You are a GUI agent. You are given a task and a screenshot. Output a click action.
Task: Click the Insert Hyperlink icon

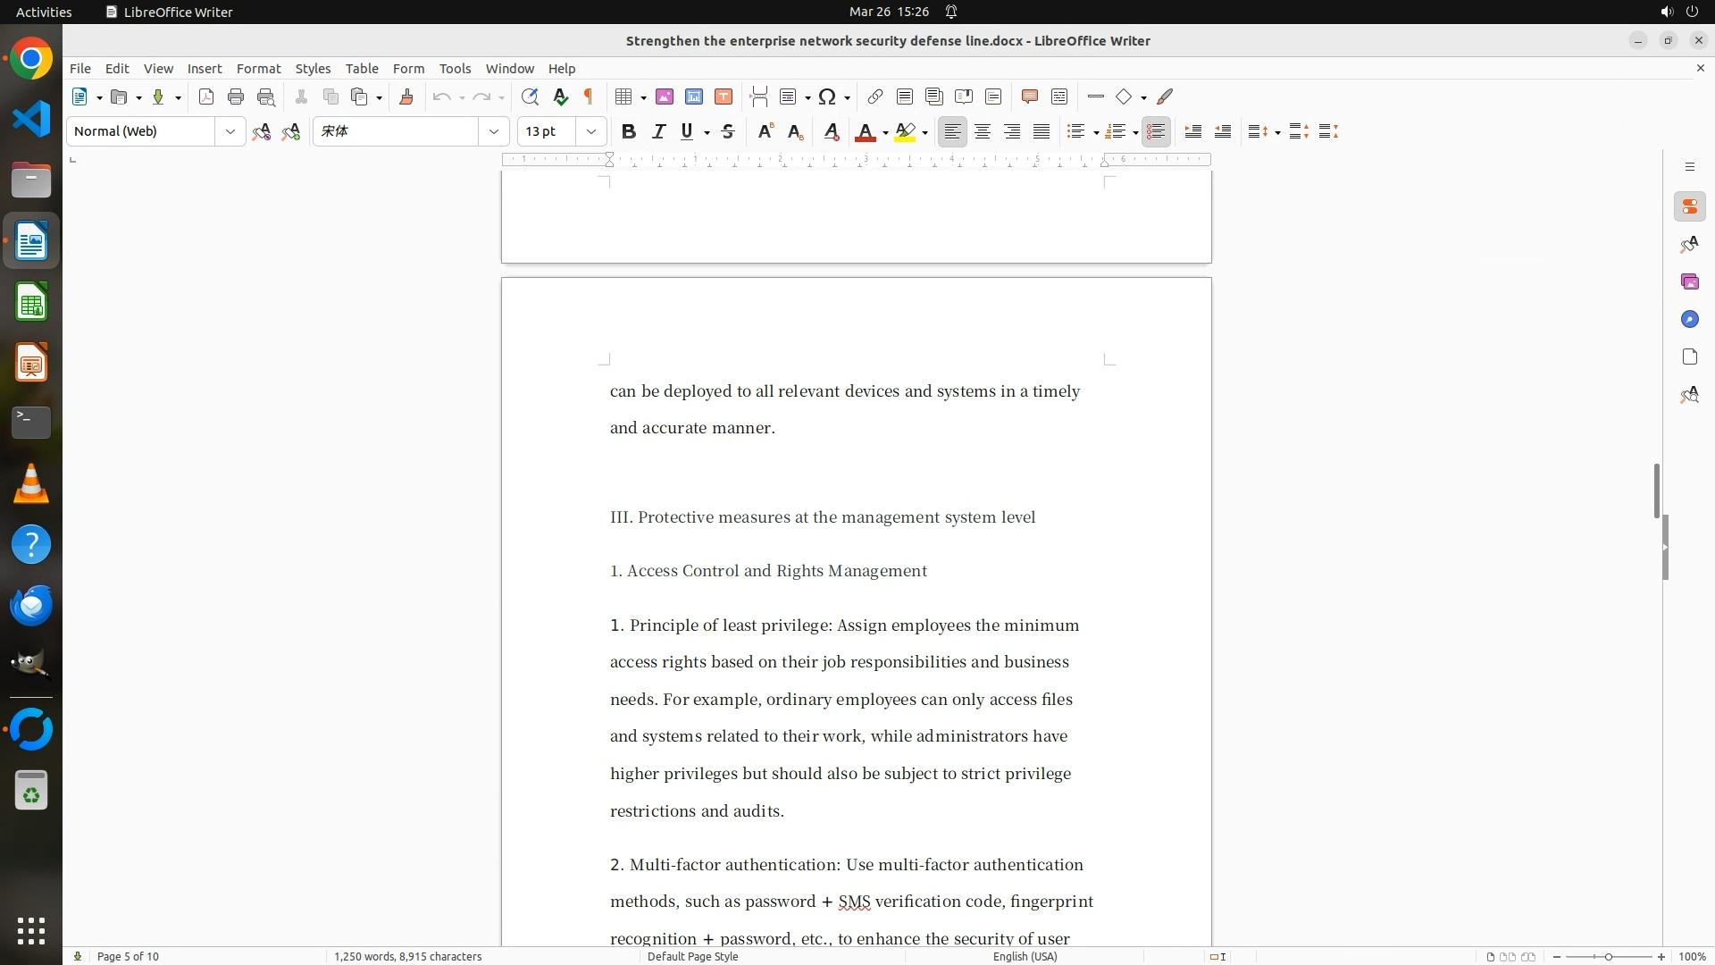pos(875,97)
